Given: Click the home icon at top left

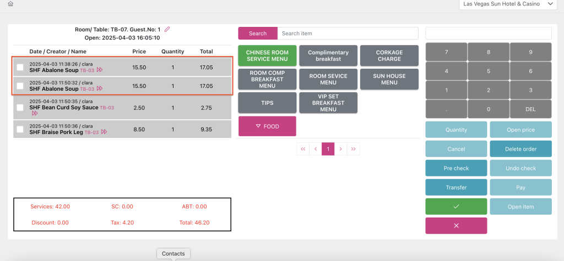Looking at the screenshot, I should [10, 4].
